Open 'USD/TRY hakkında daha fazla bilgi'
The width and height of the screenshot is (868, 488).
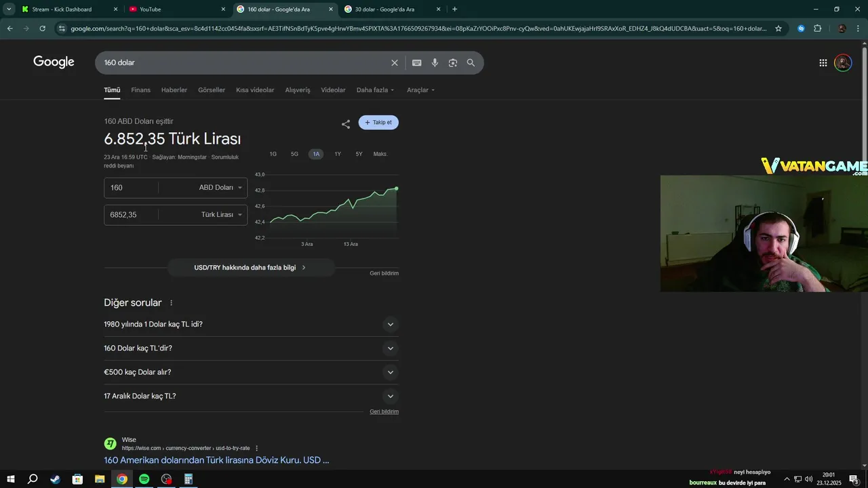pyautogui.click(x=251, y=268)
